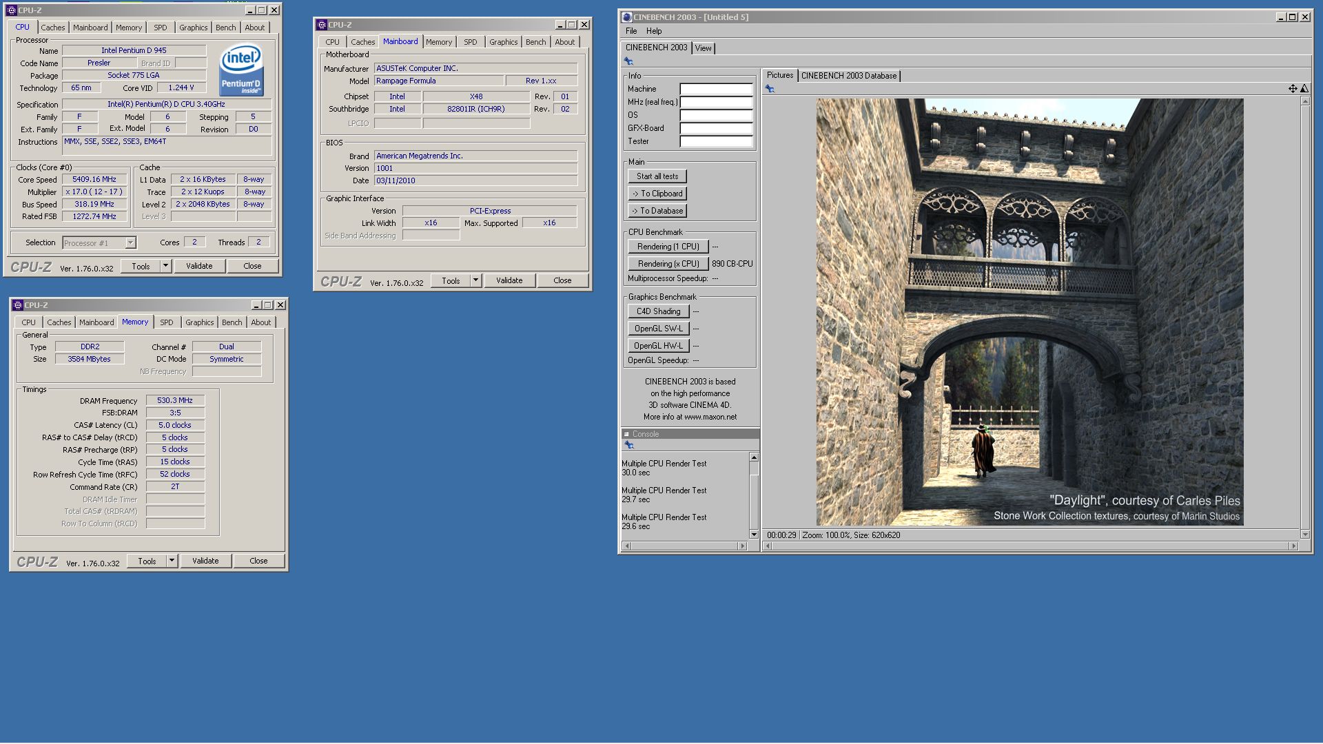Click the CPU-Z icon in Mainboard window title
Viewport: 1323px width, 744px height.
pyautogui.click(x=322, y=25)
